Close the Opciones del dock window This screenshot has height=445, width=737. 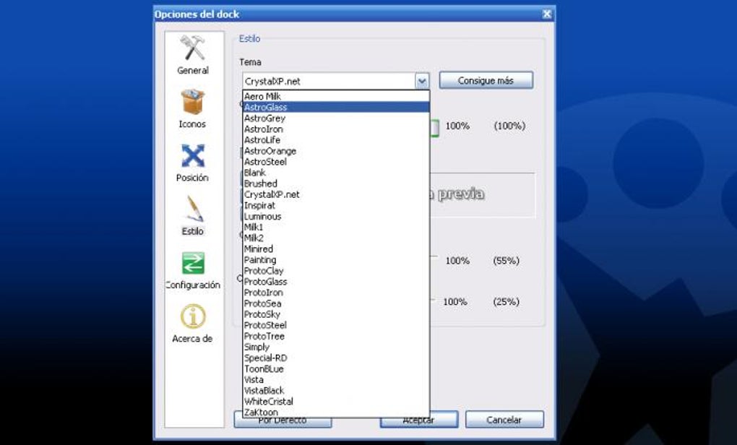(x=547, y=14)
